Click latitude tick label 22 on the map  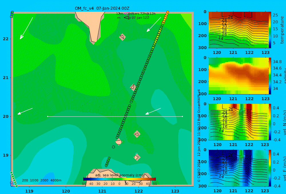[6, 39]
